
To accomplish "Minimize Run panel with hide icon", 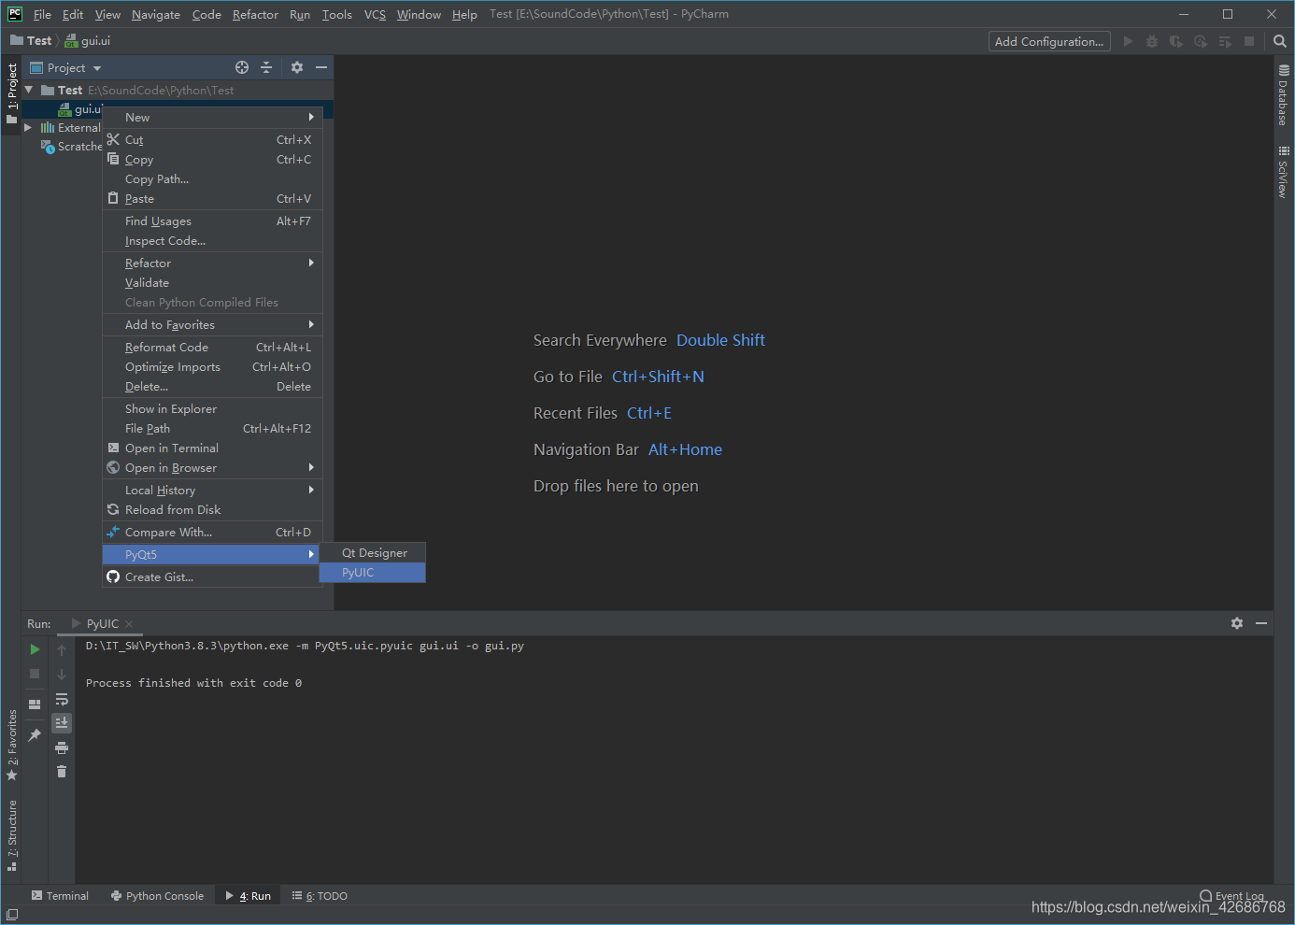I will pyautogui.click(x=1261, y=623).
